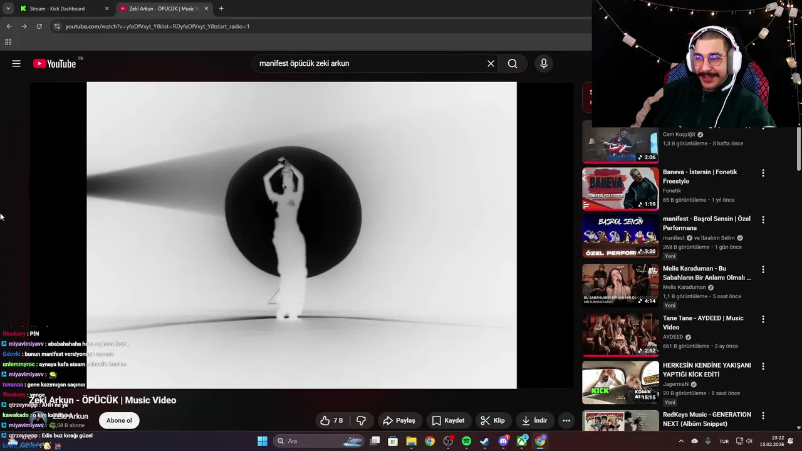Launch Microsoft Store from taskbar
Image resolution: width=802 pixels, height=451 pixels.
point(393,441)
